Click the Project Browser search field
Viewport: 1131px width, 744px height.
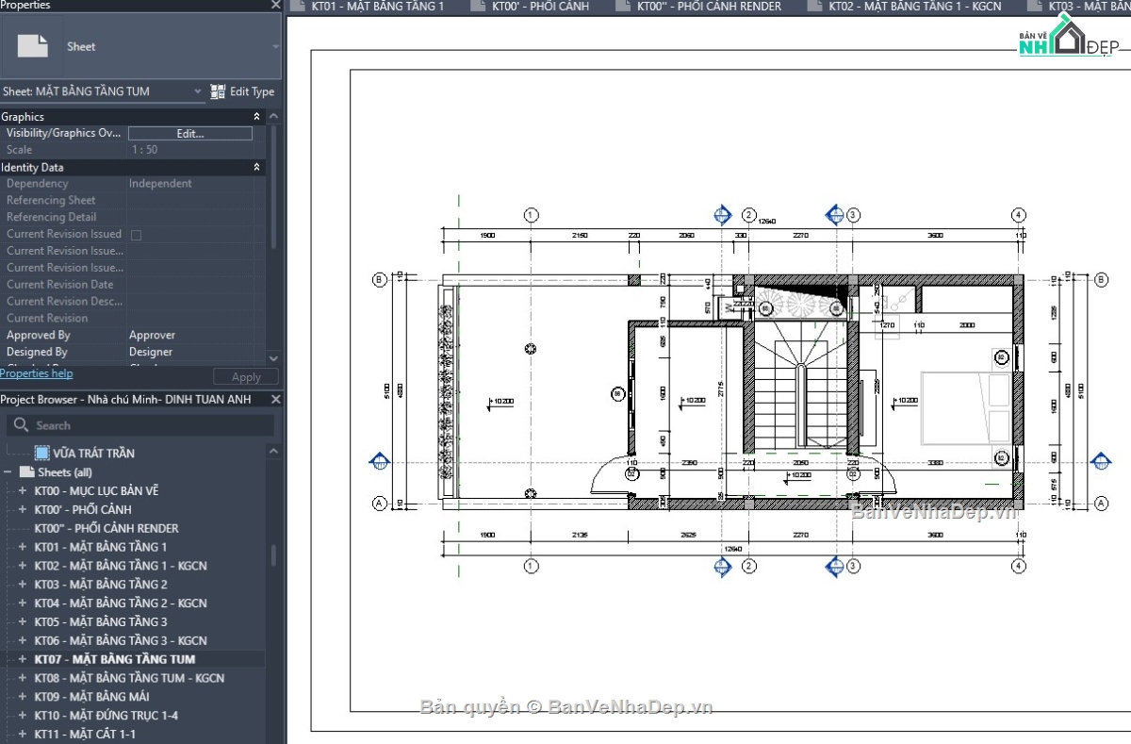click(140, 425)
